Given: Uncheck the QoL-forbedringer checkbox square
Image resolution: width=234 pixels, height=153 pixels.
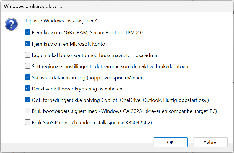Looking at the screenshot, I should coord(28,100).
